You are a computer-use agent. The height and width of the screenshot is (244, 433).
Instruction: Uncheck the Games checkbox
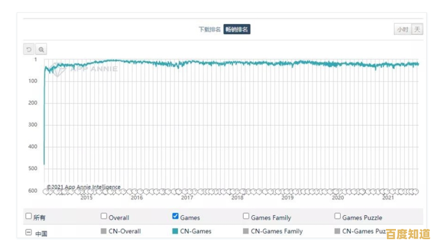[175, 216]
